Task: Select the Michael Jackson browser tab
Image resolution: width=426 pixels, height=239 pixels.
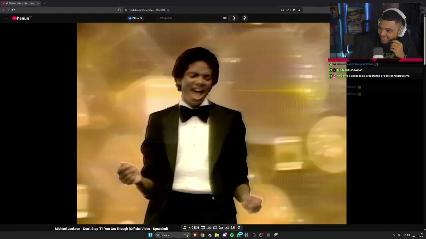Action: (20, 3)
